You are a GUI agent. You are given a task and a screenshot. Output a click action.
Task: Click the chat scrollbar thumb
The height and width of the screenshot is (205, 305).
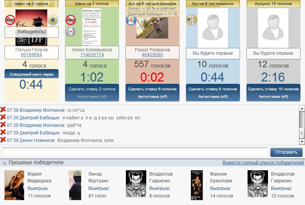(x=302, y=133)
